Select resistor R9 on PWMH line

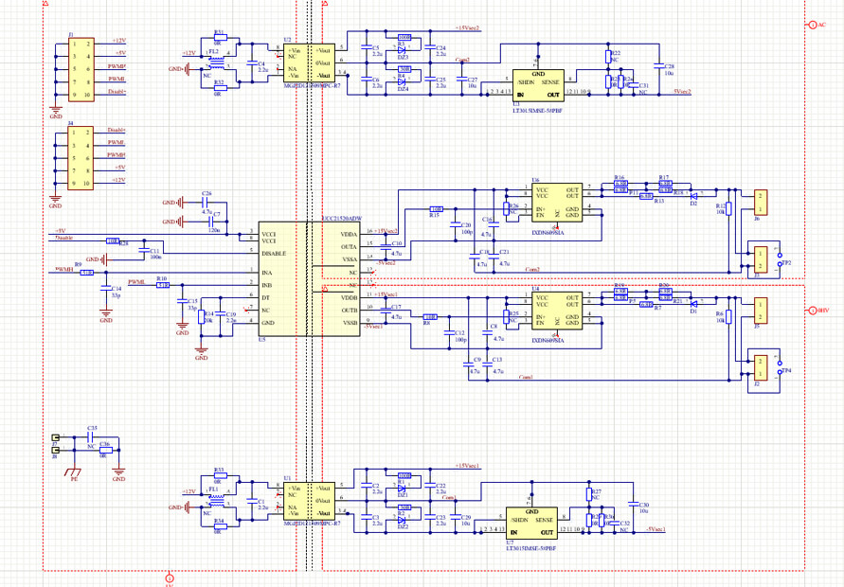87,273
